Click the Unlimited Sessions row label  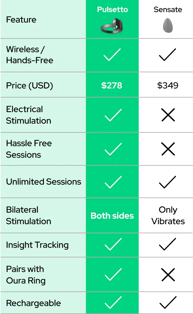point(44,182)
